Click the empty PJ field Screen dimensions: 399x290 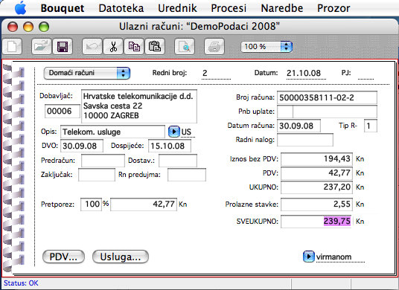point(366,74)
